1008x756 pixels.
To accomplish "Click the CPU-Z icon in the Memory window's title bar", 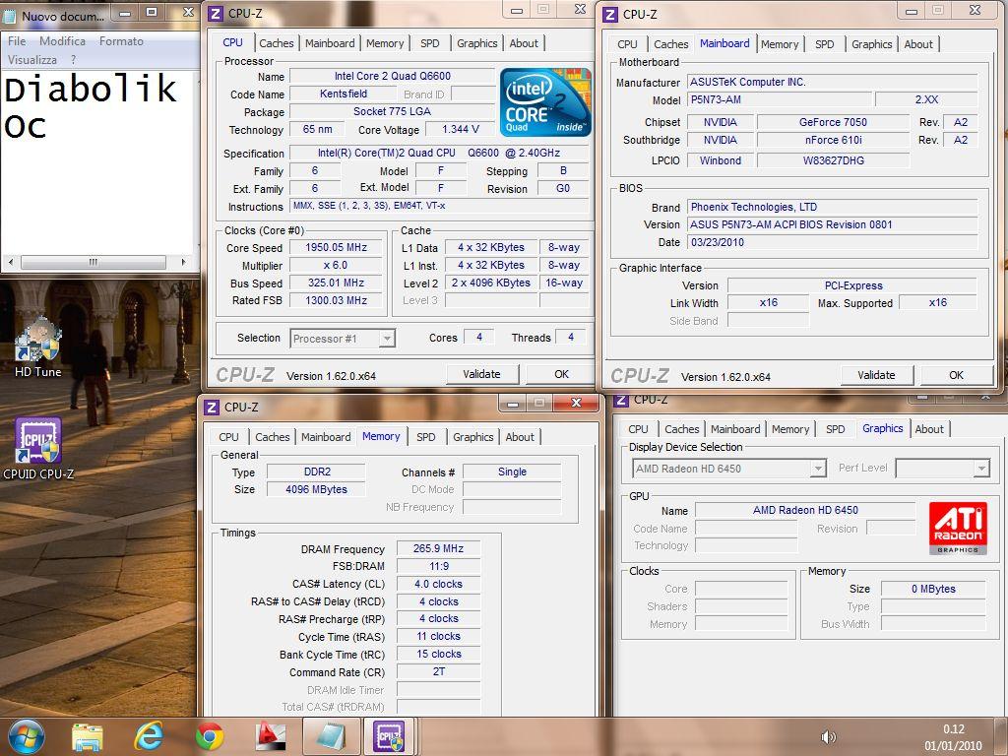I will coord(212,407).
